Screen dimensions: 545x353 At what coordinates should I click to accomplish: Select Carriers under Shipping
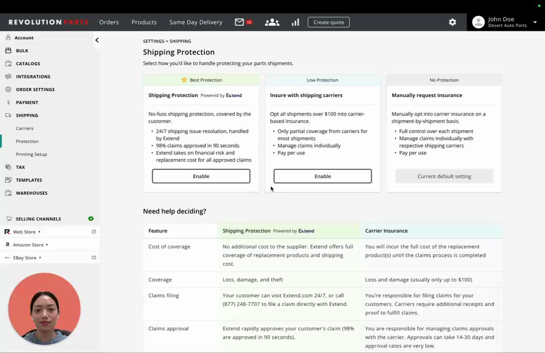click(x=25, y=128)
